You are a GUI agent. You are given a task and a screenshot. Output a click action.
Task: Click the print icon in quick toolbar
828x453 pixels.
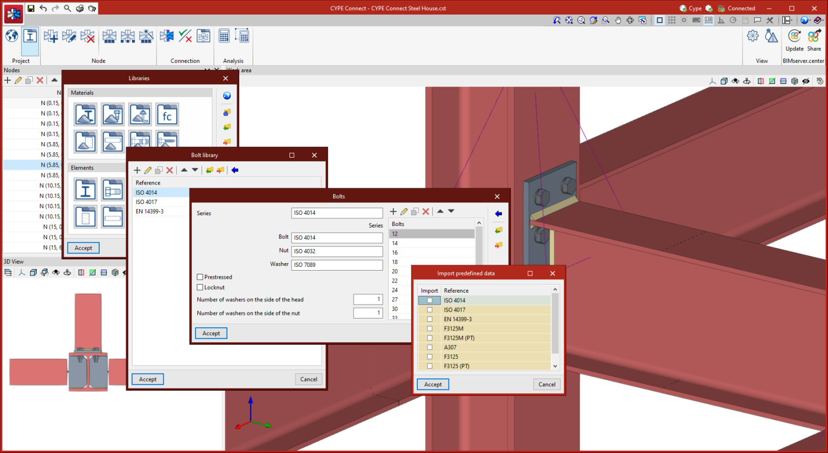tap(80, 8)
